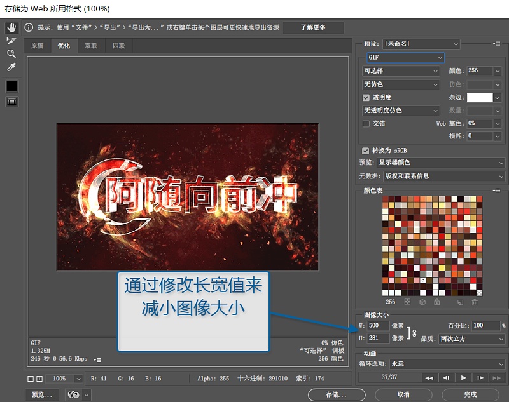
Task: Toggle slices visibility icon
Action: pos(11,101)
